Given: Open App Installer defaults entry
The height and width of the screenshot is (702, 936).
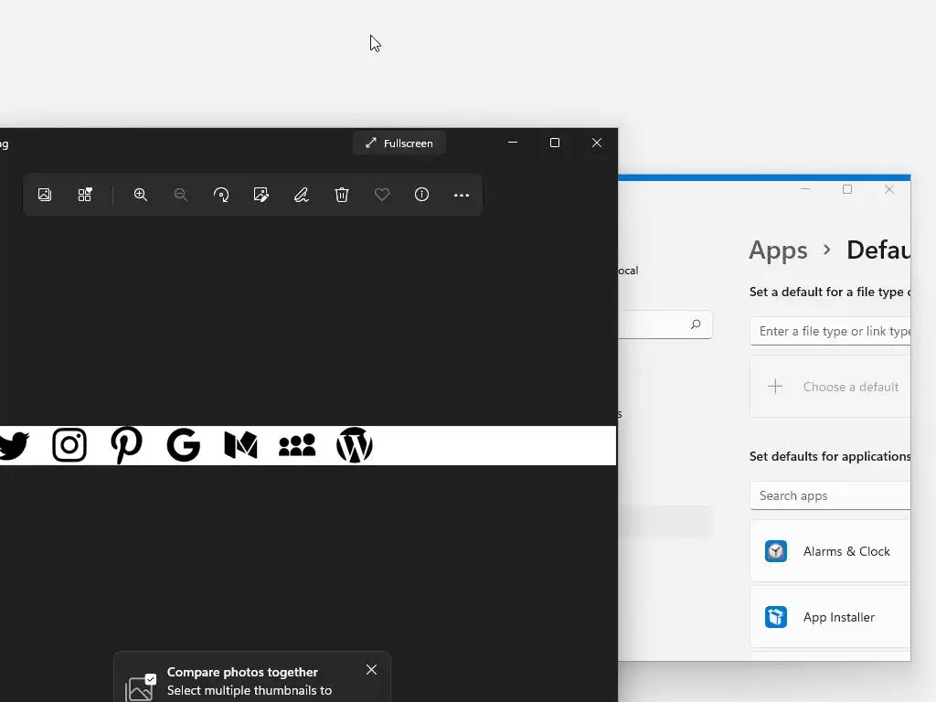Looking at the screenshot, I should 830,617.
